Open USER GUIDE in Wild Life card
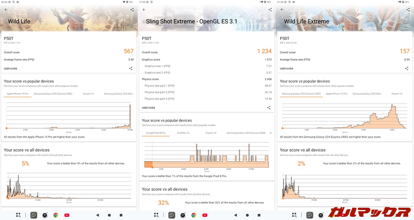The image size is (414, 220). 11,69
